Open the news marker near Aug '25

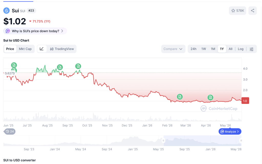(60, 67)
